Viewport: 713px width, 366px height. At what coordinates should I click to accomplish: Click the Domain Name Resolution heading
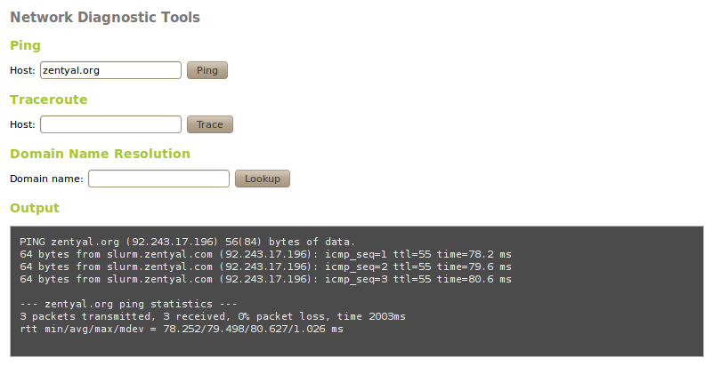click(x=100, y=154)
